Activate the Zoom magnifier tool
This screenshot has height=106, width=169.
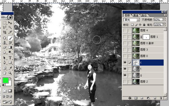pos(10,73)
